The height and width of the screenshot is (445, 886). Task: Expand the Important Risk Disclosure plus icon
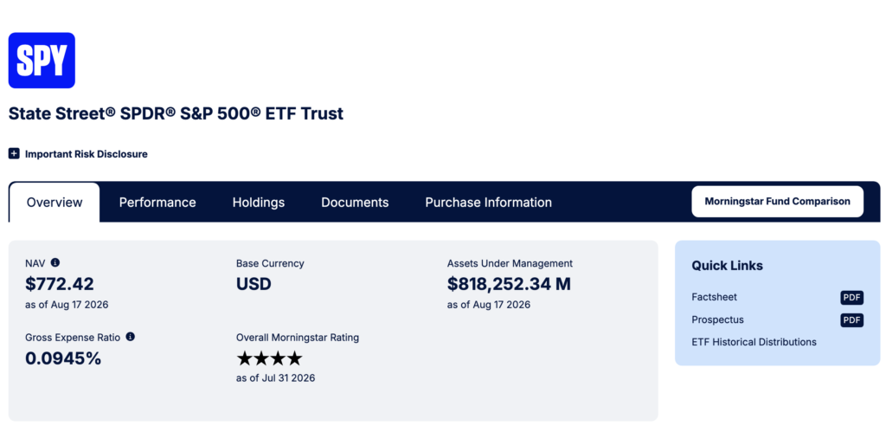[x=14, y=154]
